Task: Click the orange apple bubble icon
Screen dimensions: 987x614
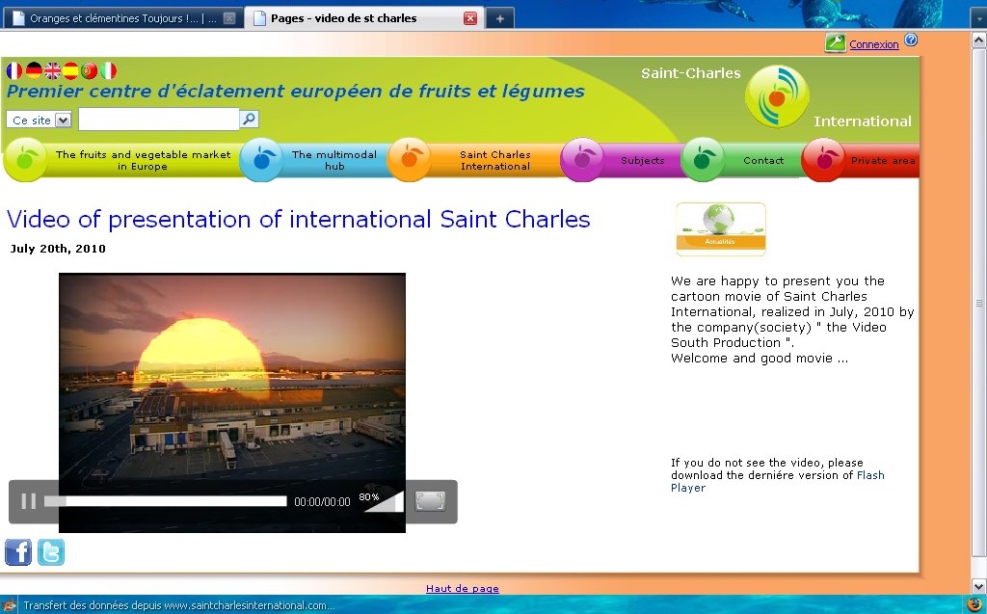Action: coord(409,160)
